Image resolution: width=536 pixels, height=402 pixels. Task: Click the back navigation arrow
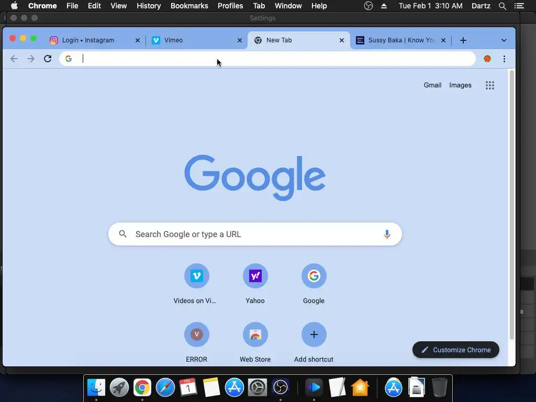(x=14, y=59)
